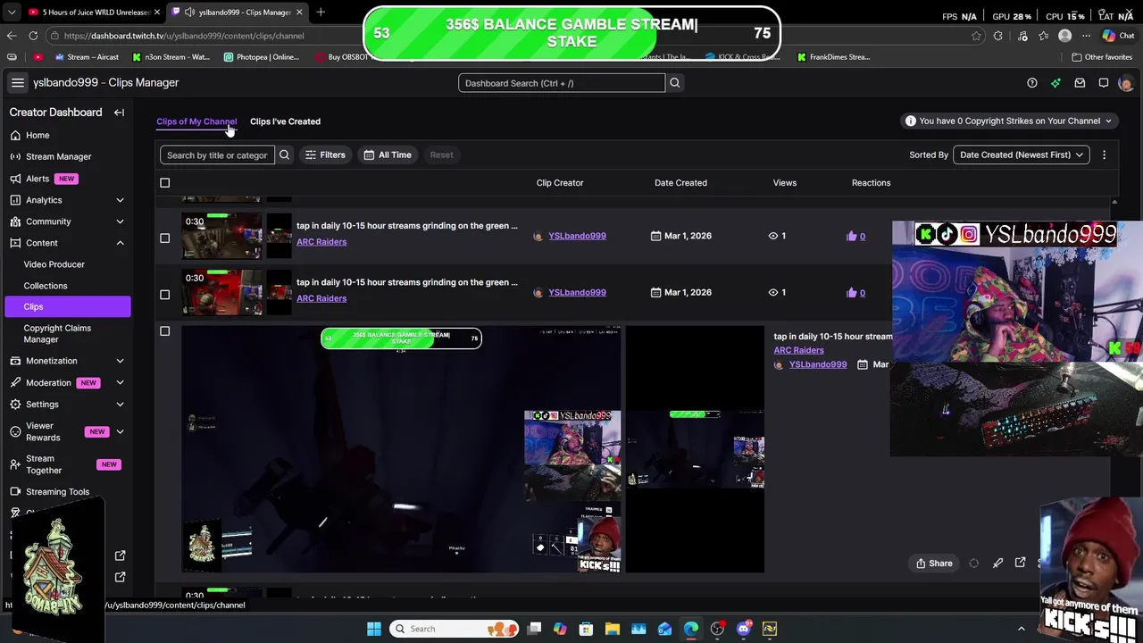Open Copyright Claims Manager
1143x643 pixels.
(x=57, y=333)
